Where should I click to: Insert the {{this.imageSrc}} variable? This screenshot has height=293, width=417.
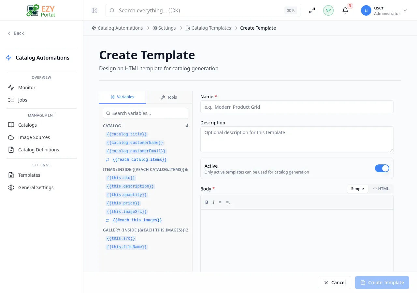tap(127, 212)
